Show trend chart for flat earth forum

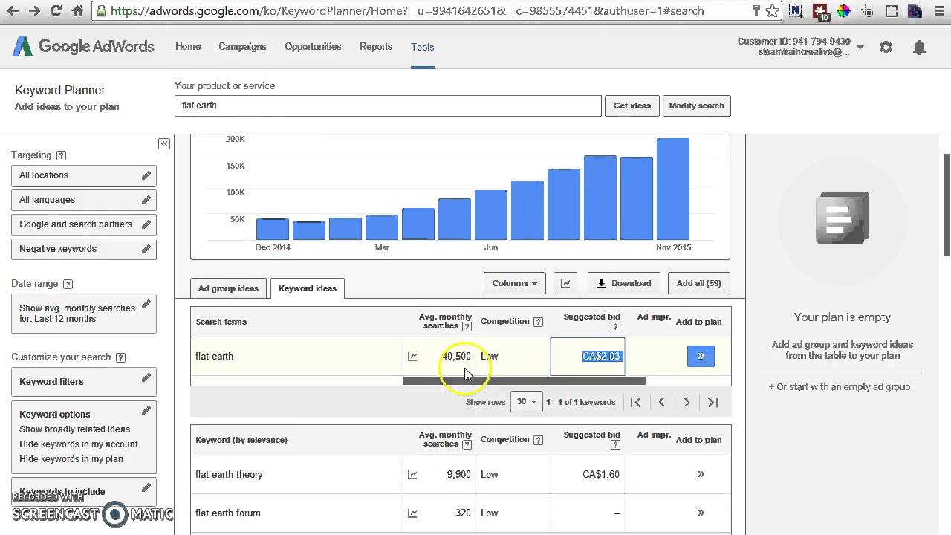[412, 513]
